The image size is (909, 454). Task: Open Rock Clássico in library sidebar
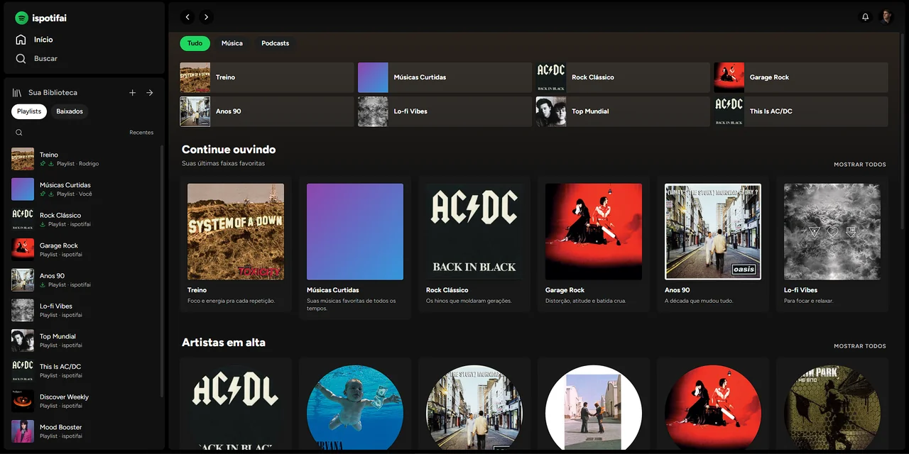tap(84, 219)
